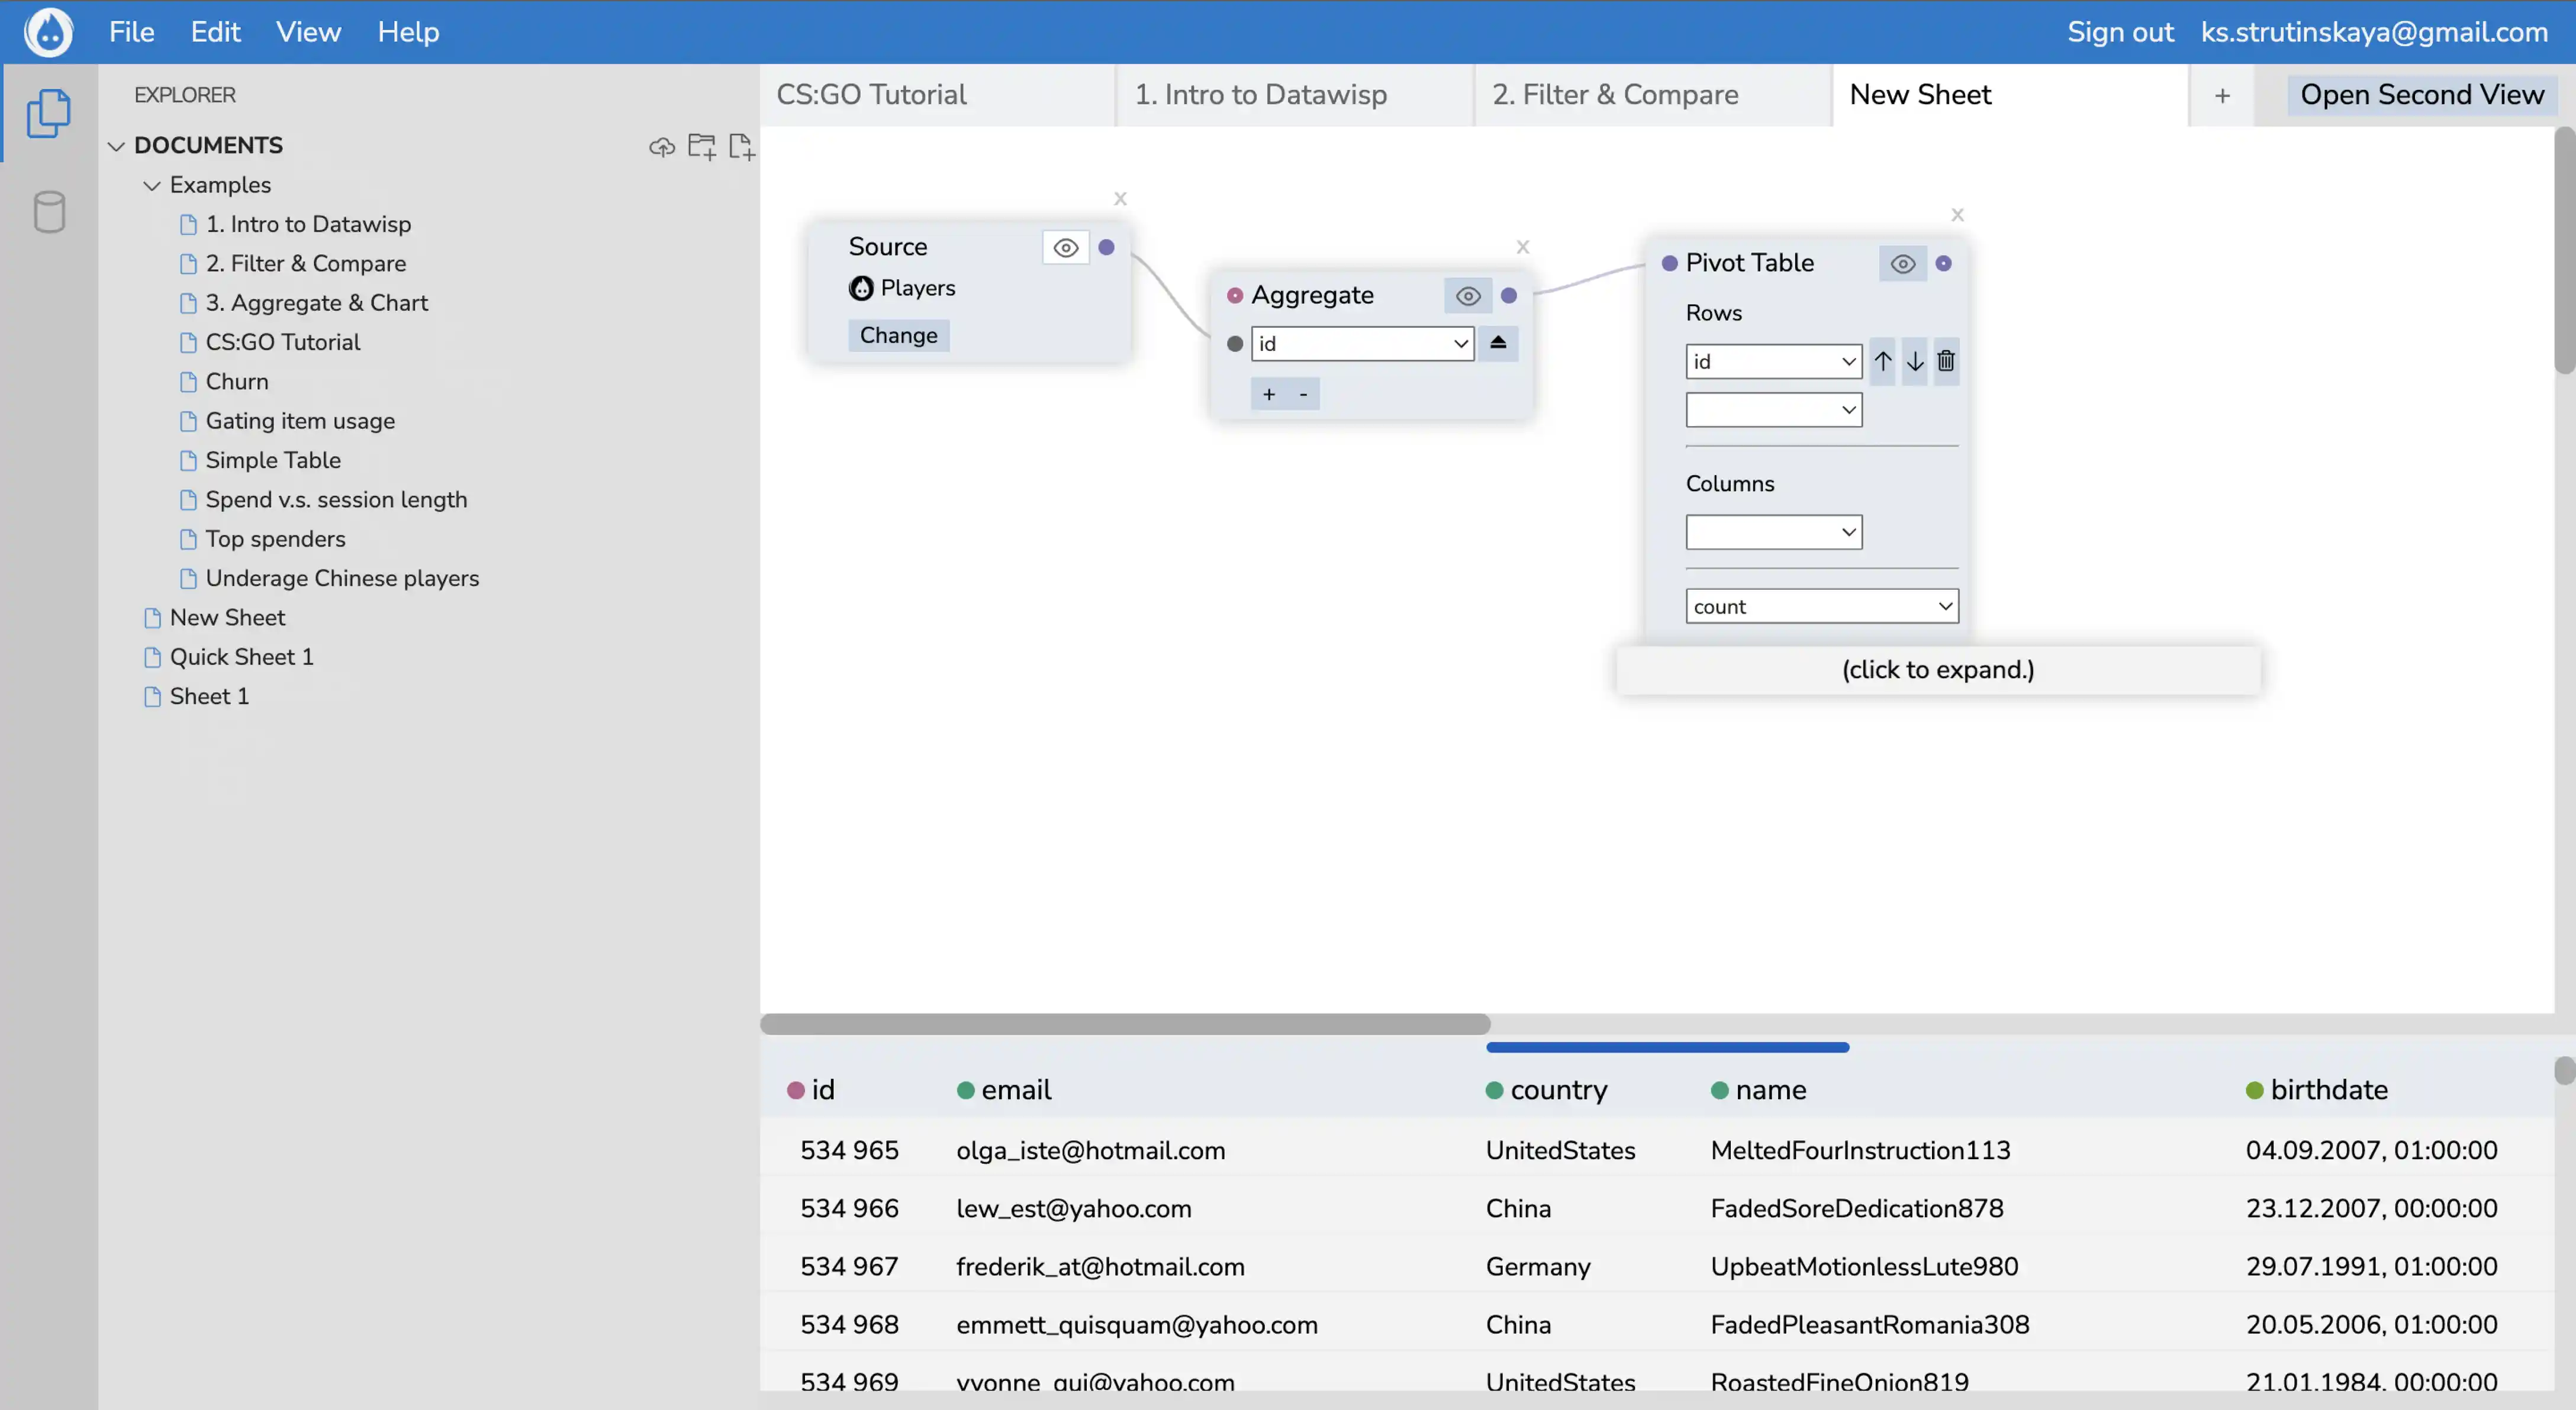
Task: Open the Aggregate id column dropdown
Action: tap(1361, 344)
